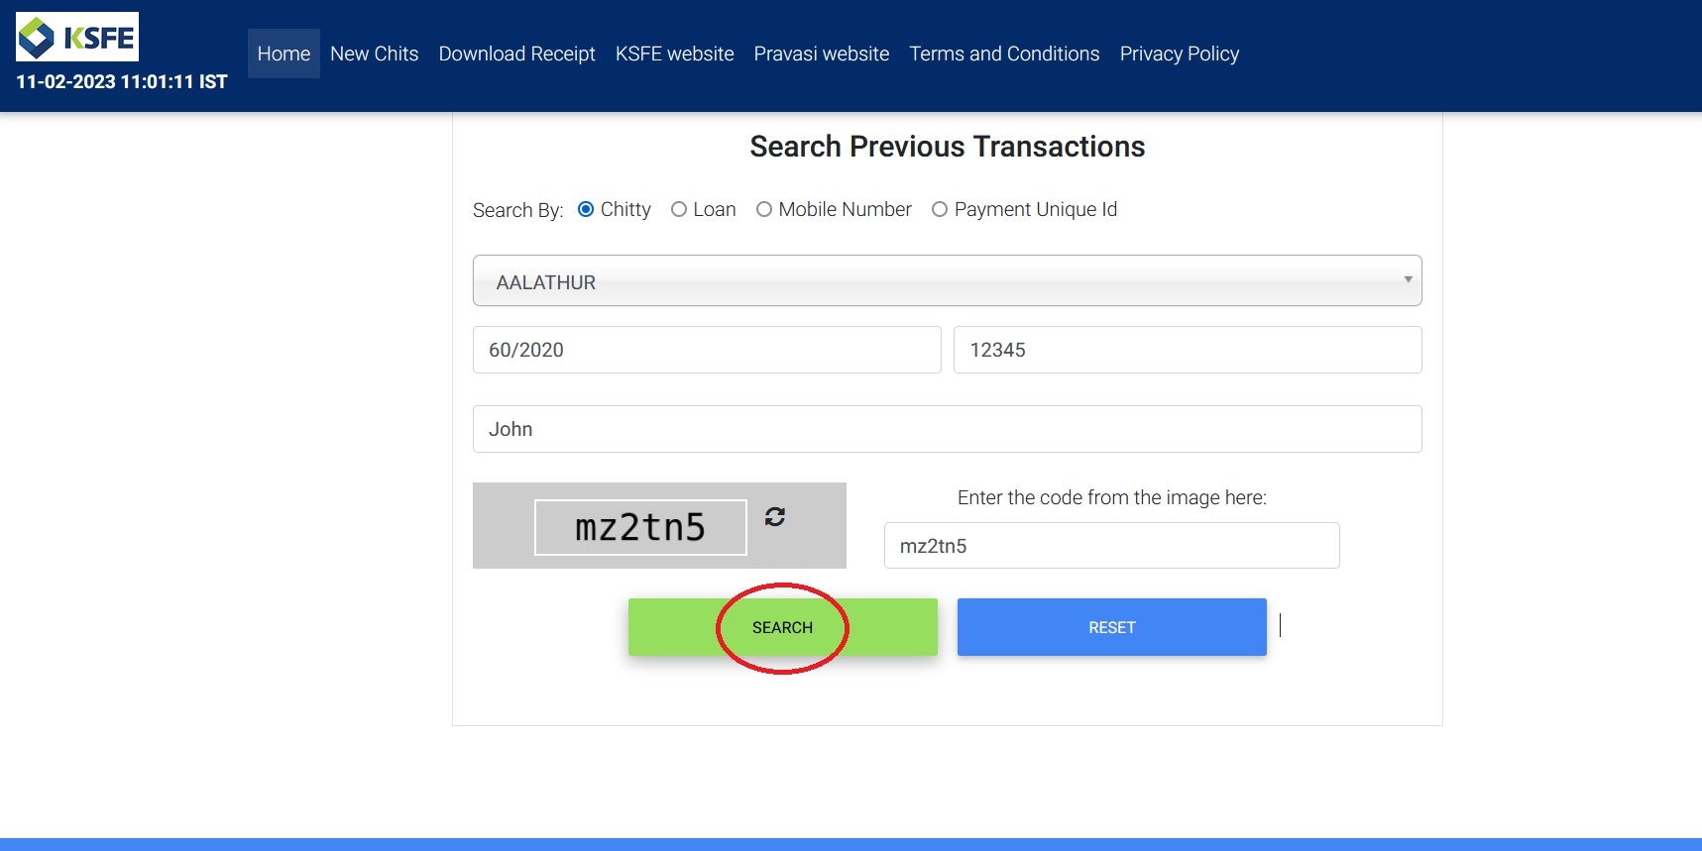Choose Mobile Number search option
Viewport: 1702px width, 851px height.
[764, 209]
